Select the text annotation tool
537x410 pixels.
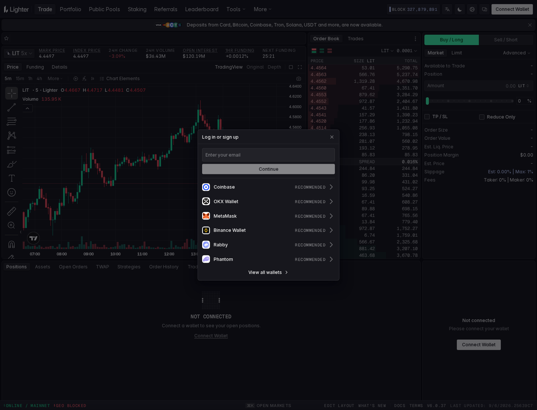pos(12,178)
